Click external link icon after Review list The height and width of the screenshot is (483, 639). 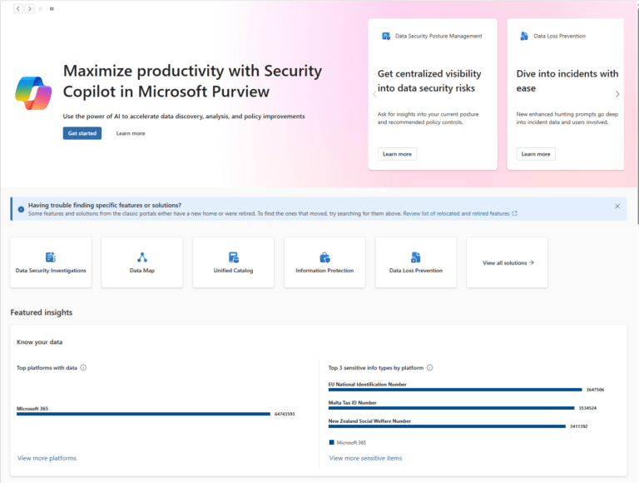click(x=515, y=213)
